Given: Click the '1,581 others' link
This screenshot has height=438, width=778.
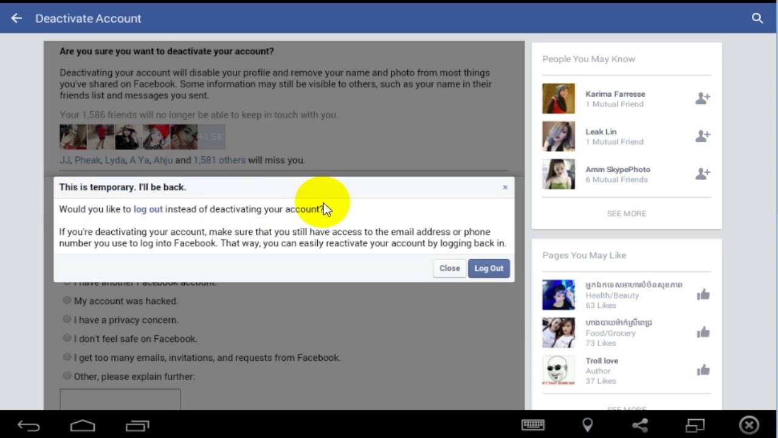Looking at the screenshot, I should pos(219,161).
